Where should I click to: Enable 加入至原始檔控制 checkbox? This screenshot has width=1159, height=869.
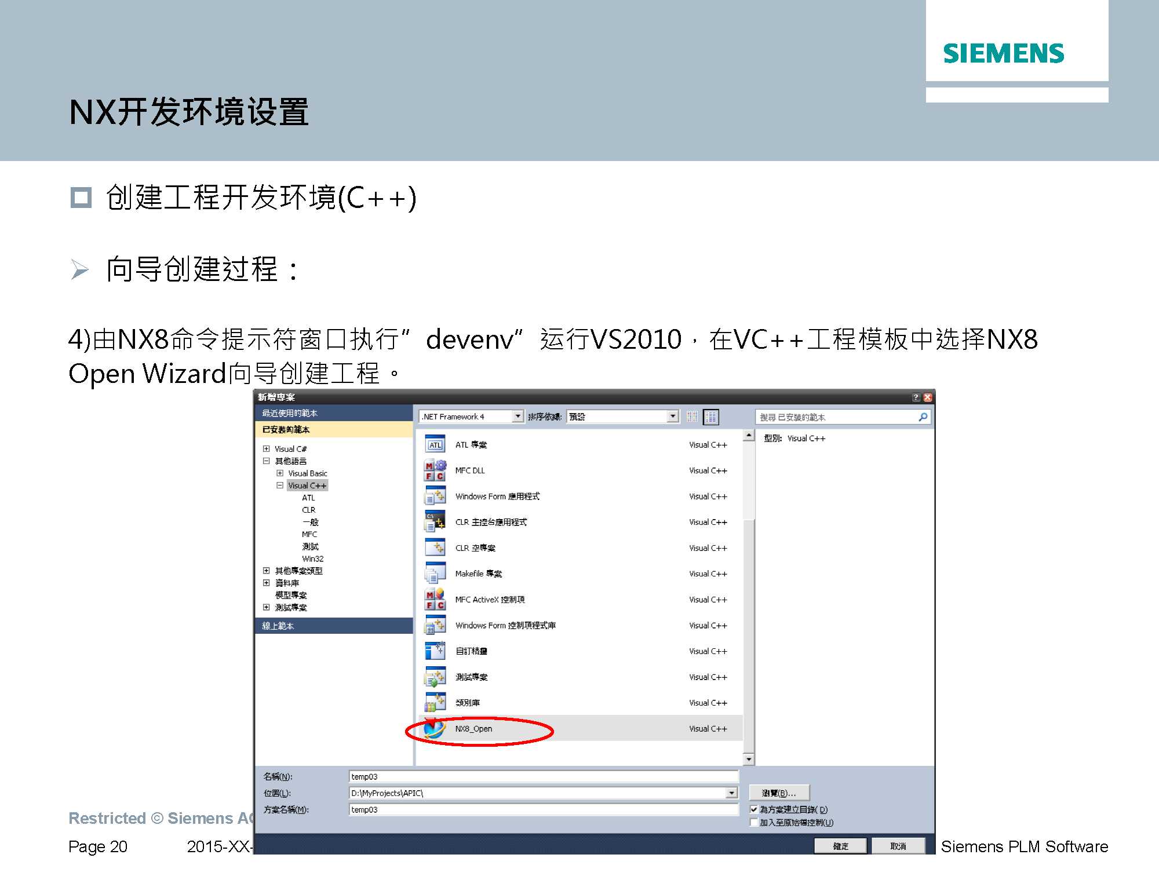pyautogui.click(x=754, y=822)
